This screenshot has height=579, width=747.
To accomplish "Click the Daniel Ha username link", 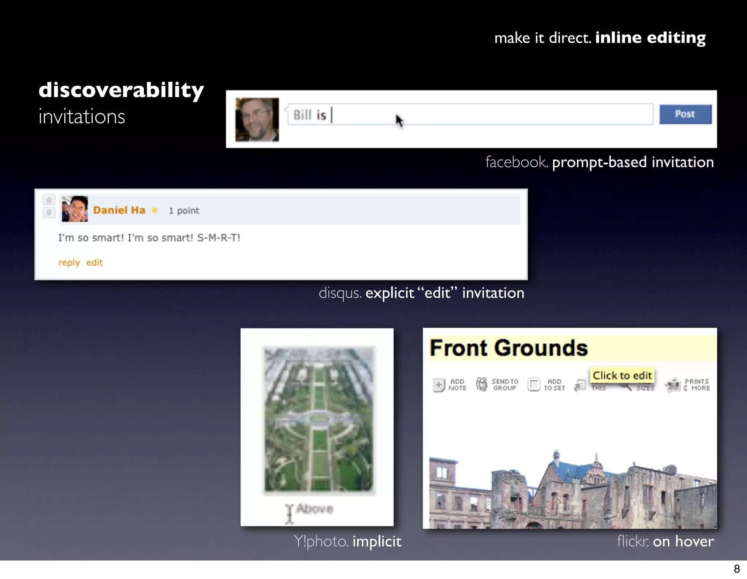I will click(119, 210).
